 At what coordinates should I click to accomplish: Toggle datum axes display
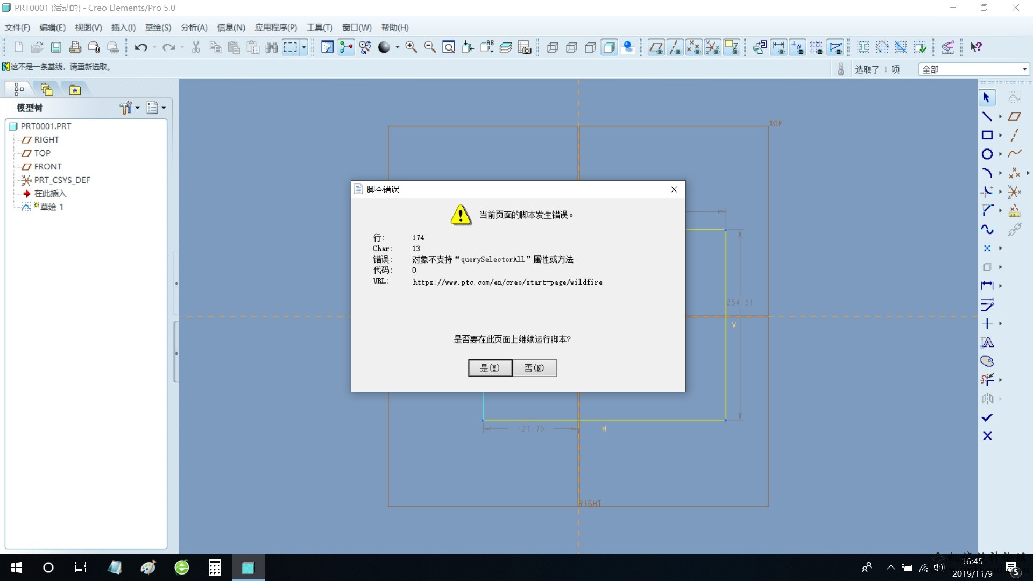[675, 47]
